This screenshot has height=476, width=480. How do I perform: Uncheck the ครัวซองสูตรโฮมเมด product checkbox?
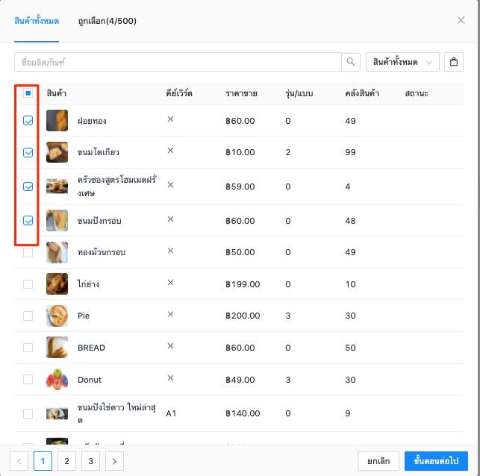pos(28,187)
